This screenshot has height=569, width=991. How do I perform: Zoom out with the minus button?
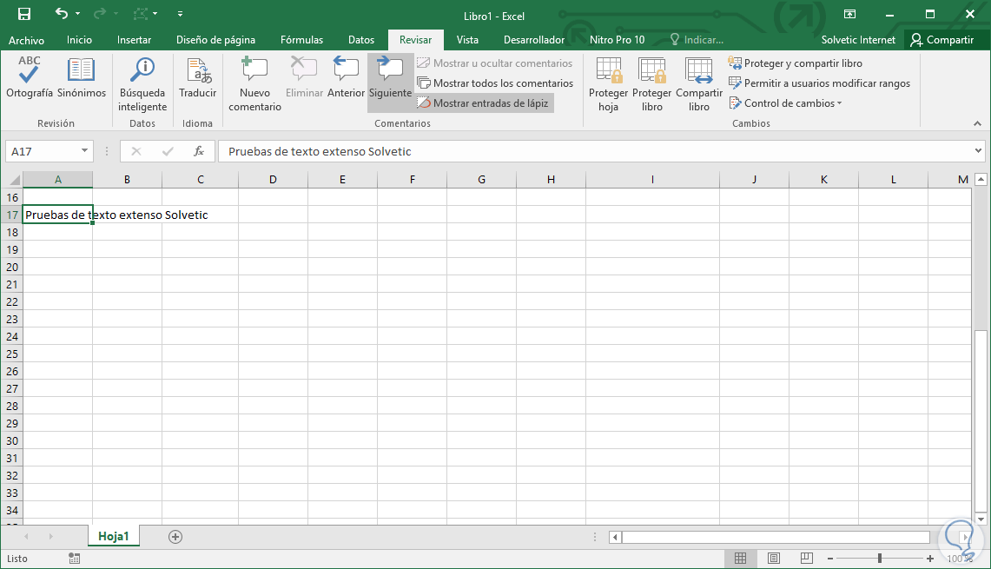point(829,559)
